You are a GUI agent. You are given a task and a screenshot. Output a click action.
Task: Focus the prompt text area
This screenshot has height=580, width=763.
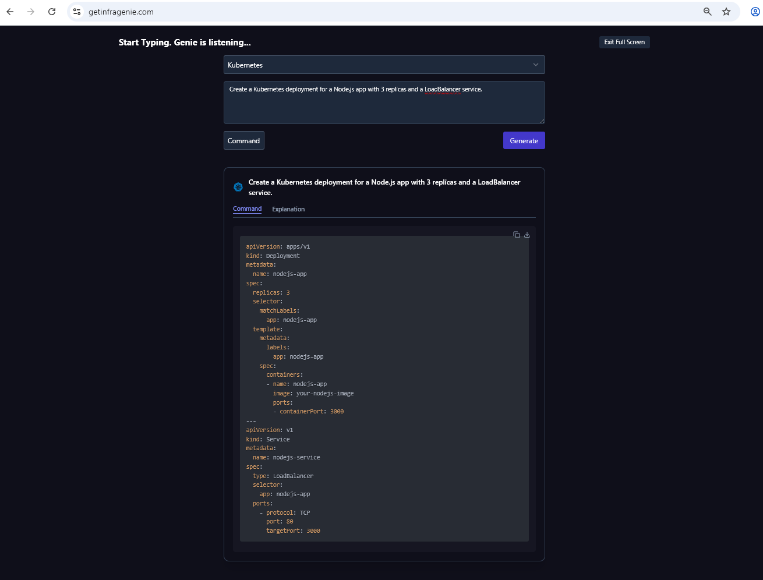coord(384,102)
